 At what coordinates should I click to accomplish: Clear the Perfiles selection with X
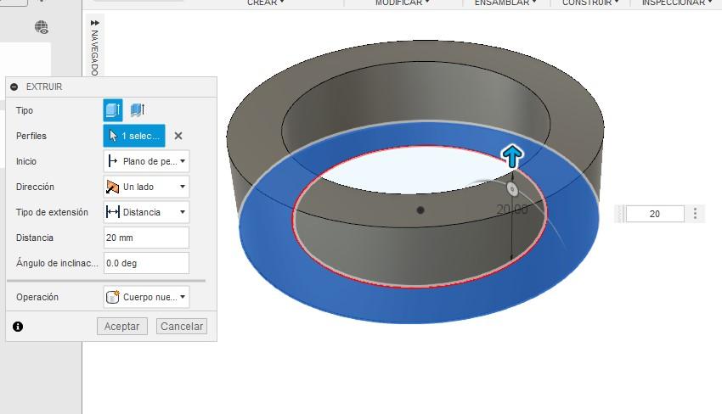[x=178, y=136]
